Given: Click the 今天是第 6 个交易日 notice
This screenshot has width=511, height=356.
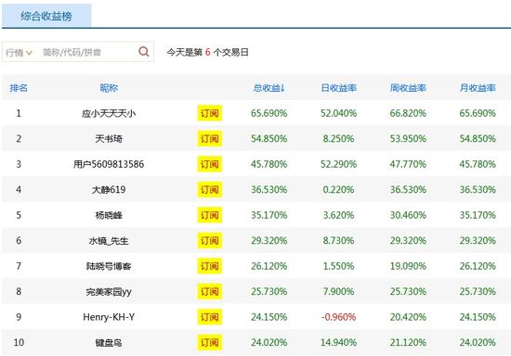Looking at the screenshot, I should click(207, 52).
